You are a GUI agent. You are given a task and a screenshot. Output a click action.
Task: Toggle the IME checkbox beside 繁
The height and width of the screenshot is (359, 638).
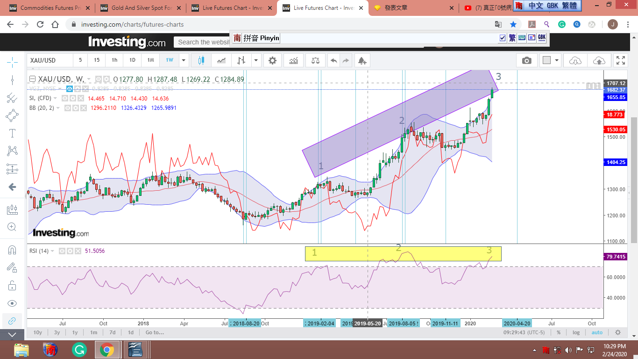[x=503, y=38]
